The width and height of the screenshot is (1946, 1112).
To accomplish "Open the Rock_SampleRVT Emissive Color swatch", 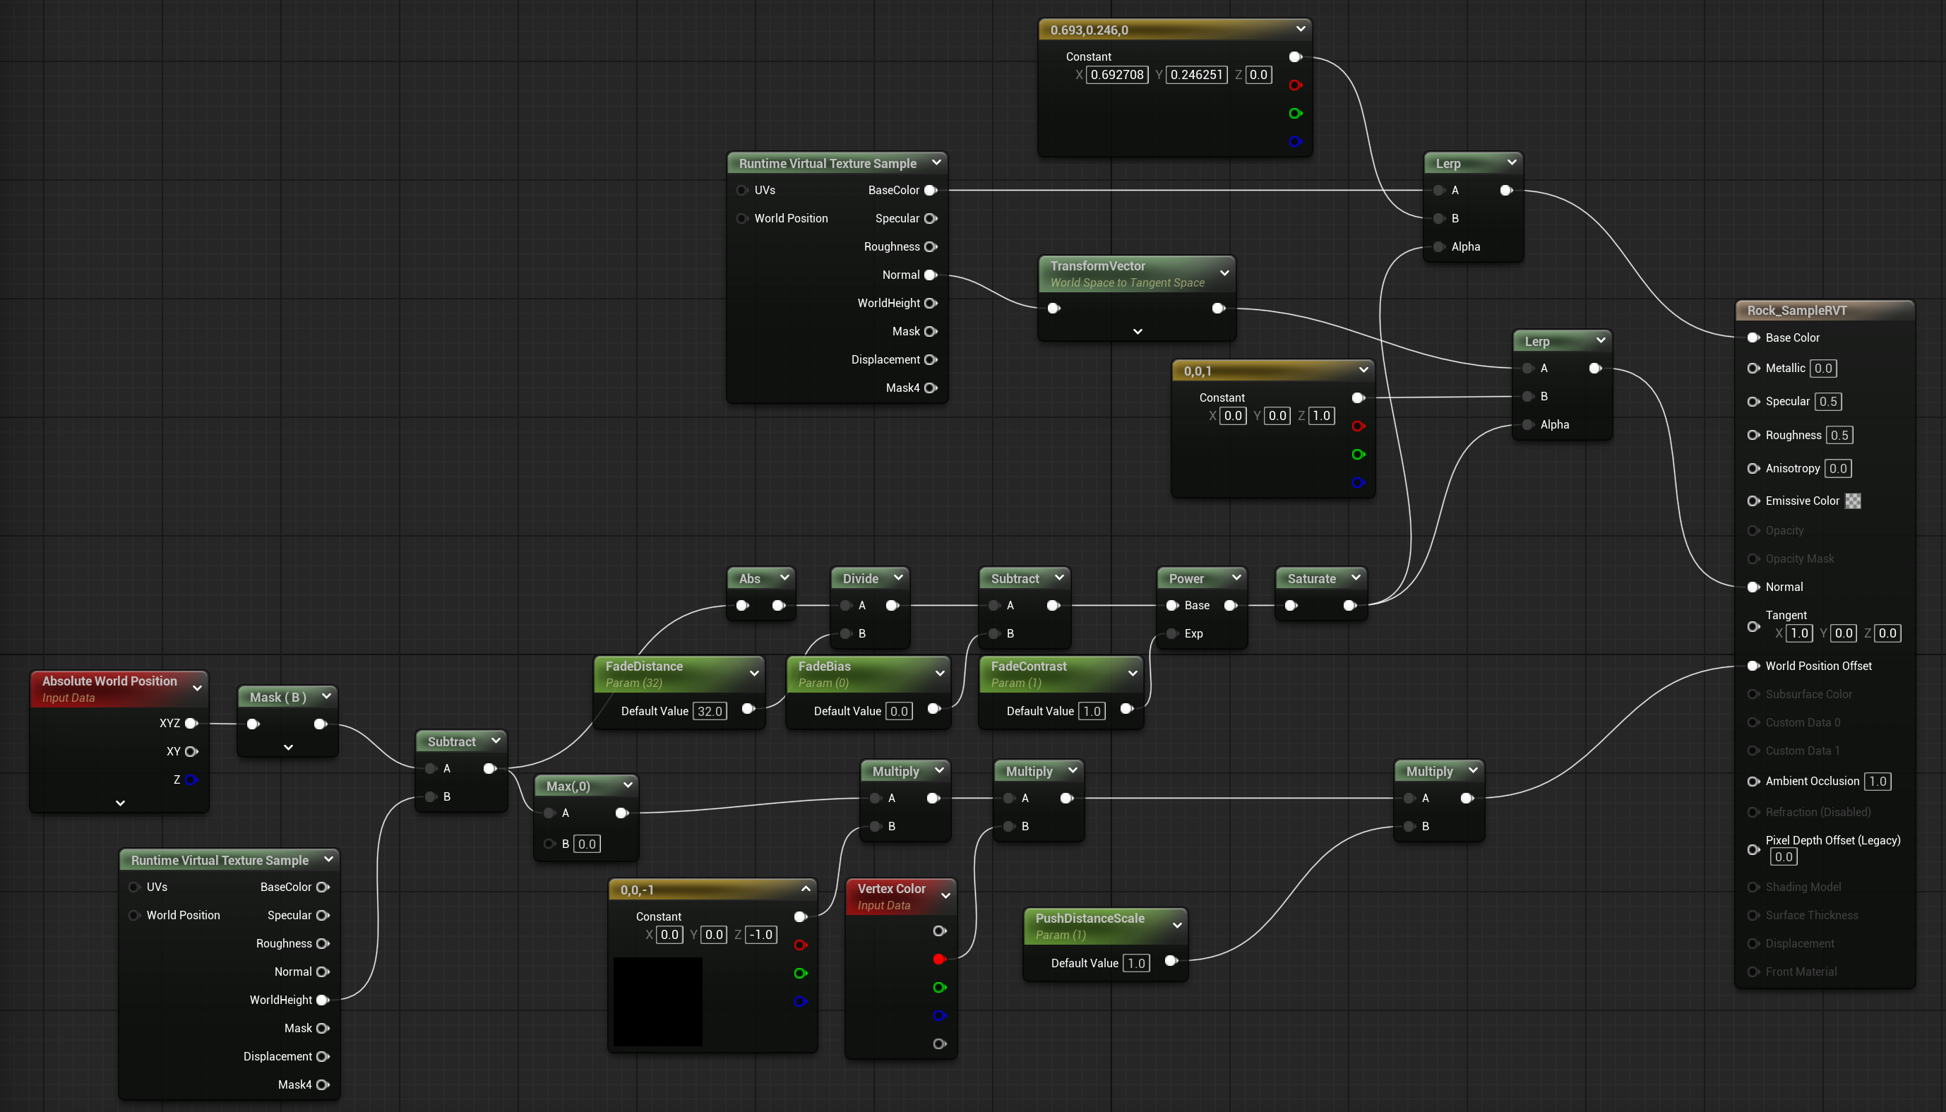I will (x=1853, y=501).
